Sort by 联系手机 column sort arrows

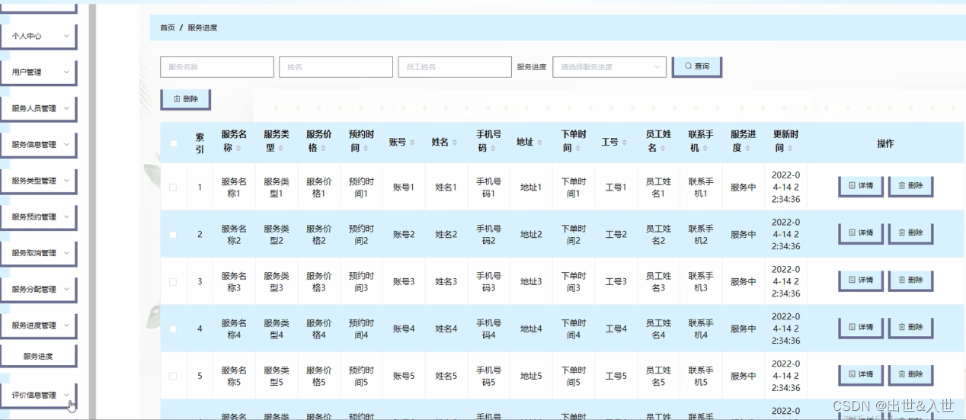point(705,149)
